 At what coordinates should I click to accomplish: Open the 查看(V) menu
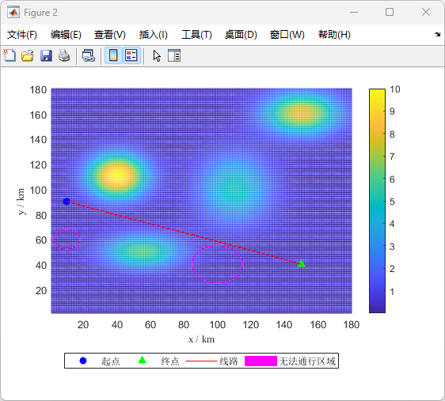tap(110, 35)
